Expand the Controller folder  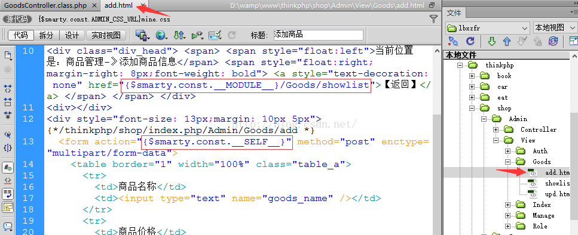(x=496, y=129)
